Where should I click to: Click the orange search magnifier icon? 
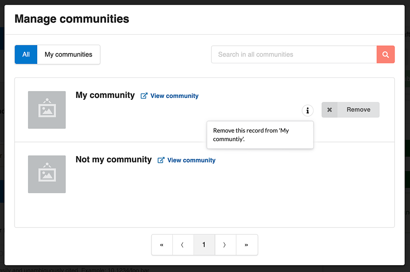tap(386, 54)
